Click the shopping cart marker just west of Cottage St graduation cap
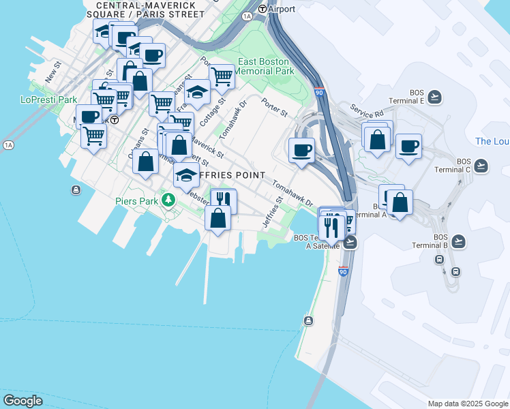The width and height of the screenshot is (510, 409). pyautogui.click(x=162, y=105)
